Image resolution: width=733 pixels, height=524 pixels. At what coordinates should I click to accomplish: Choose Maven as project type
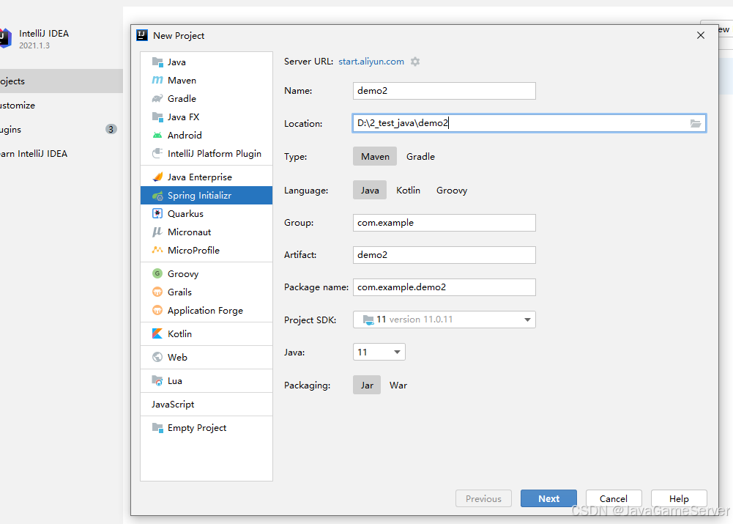(x=375, y=156)
